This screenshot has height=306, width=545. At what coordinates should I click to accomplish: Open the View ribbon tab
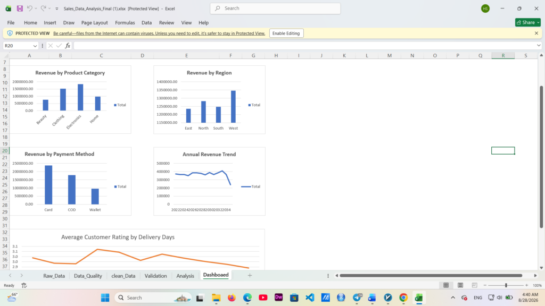click(x=186, y=22)
